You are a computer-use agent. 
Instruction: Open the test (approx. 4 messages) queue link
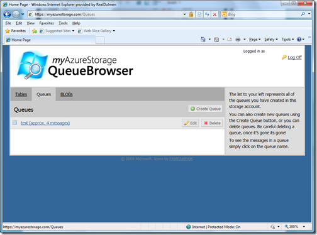pos(45,123)
